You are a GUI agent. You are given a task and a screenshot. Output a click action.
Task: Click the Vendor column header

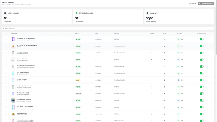coord(117,34)
